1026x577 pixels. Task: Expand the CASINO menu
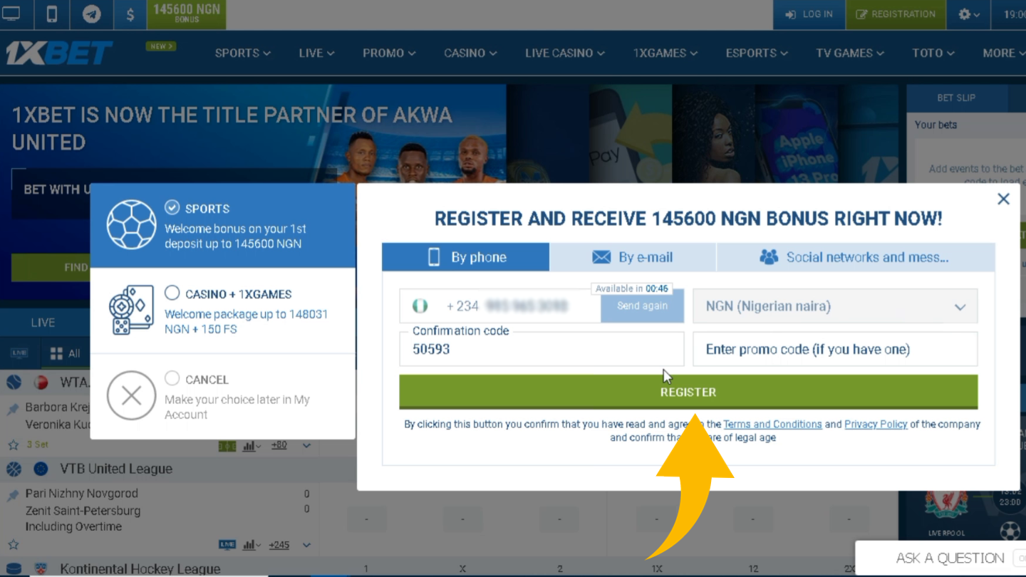470,53
